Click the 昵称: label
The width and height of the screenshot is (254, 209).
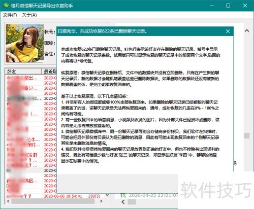(x=50, y=43)
